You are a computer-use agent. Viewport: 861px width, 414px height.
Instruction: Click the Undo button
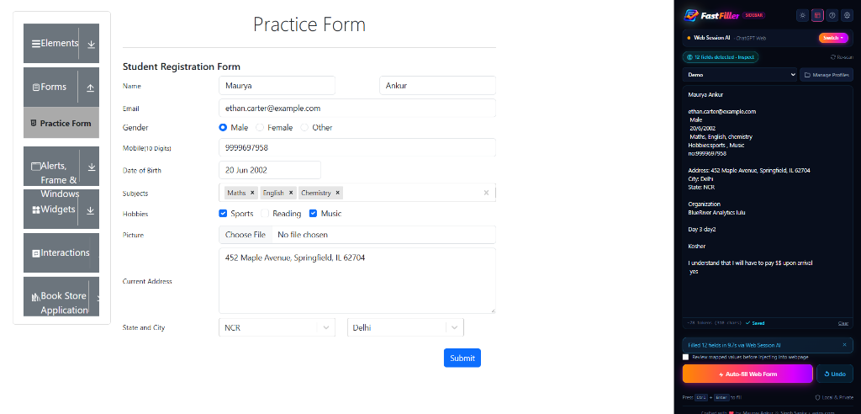835,374
